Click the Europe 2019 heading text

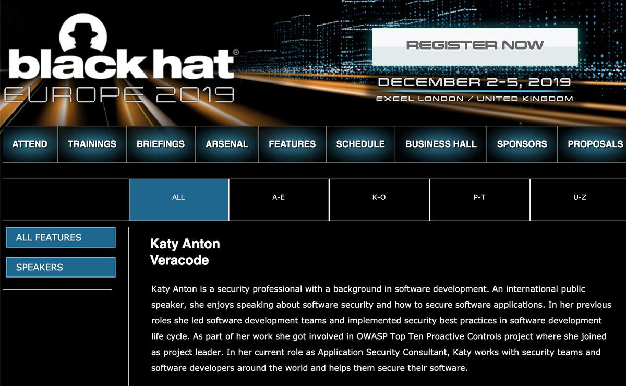[119, 94]
